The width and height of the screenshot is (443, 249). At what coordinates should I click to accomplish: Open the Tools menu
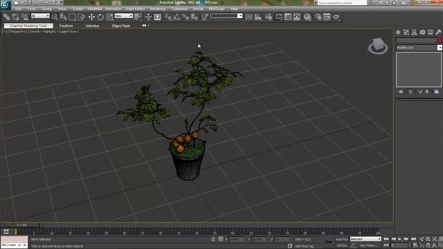click(x=32, y=9)
